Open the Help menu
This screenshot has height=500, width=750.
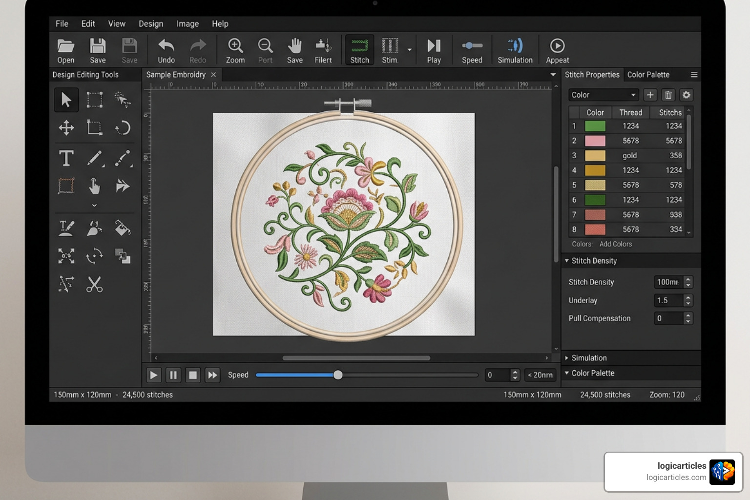(220, 23)
